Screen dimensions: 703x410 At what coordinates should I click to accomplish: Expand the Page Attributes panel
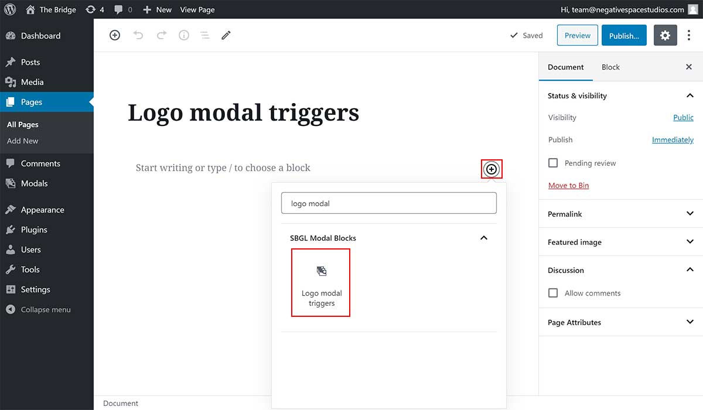tap(620, 322)
